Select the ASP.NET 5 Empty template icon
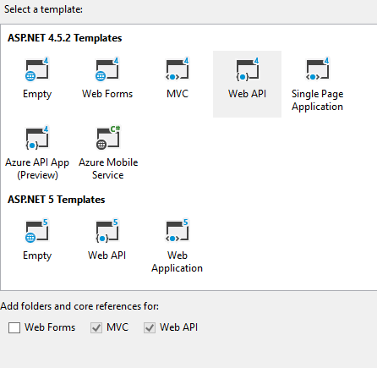Screen dimensions: 377x368 click(37, 231)
